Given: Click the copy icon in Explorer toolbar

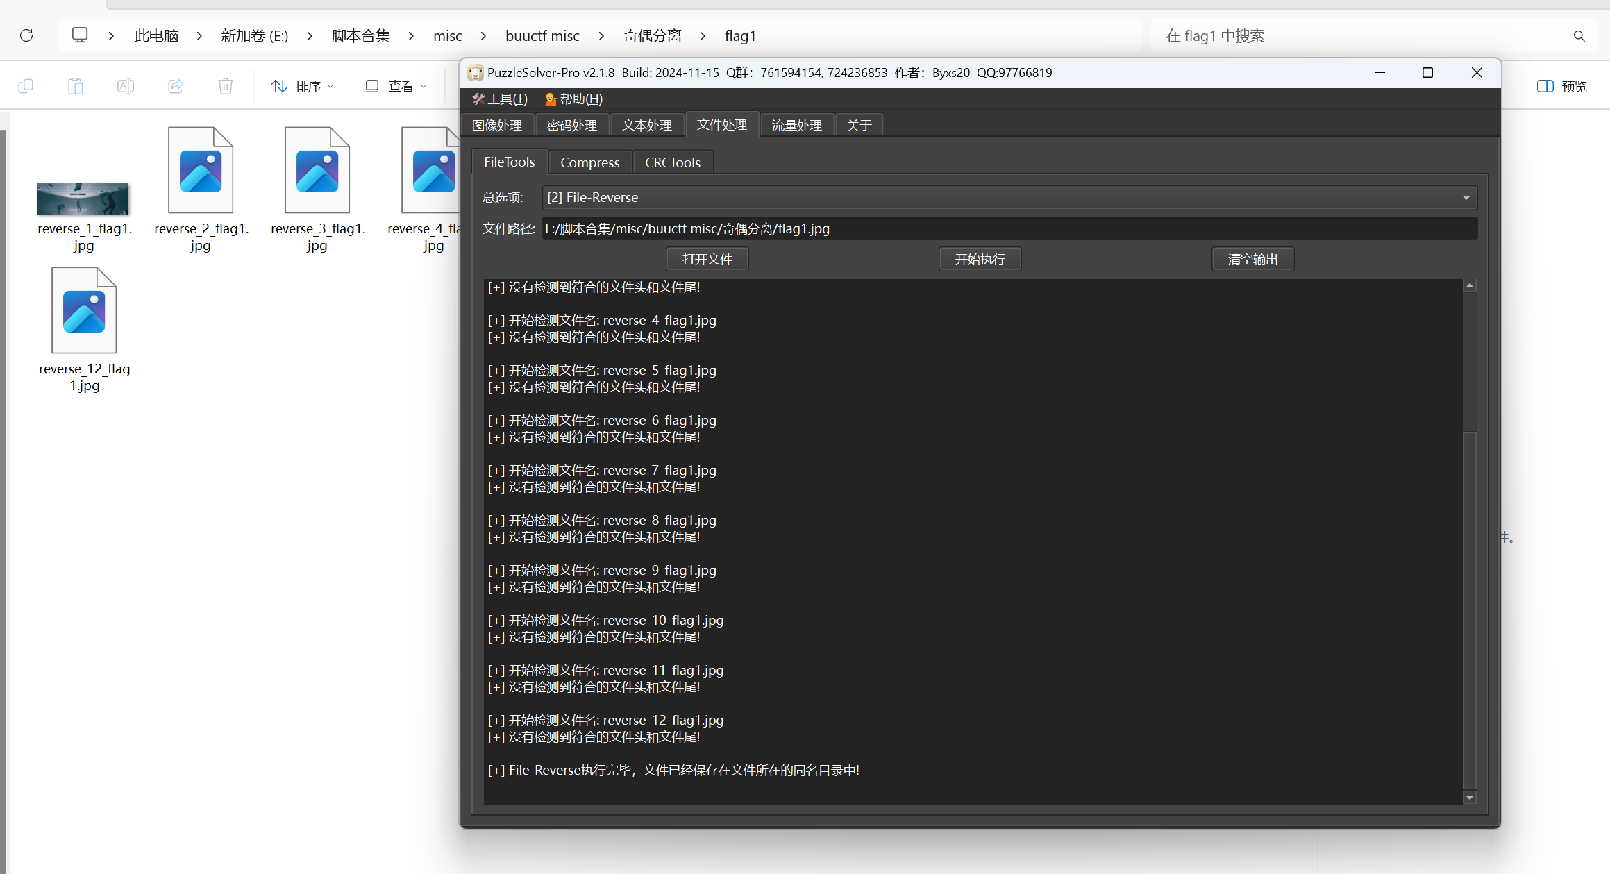Looking at the screenshot, I should pyautogui.click(x=26, y=86).
